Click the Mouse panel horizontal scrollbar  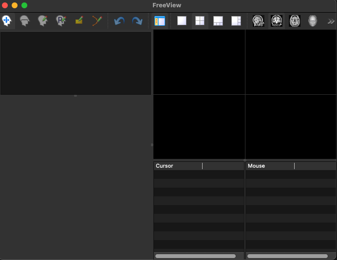coord(287,256)
